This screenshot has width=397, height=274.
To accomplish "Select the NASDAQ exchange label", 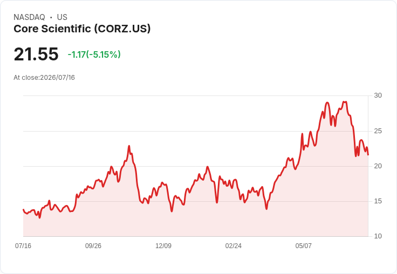I will coord(29,17).
